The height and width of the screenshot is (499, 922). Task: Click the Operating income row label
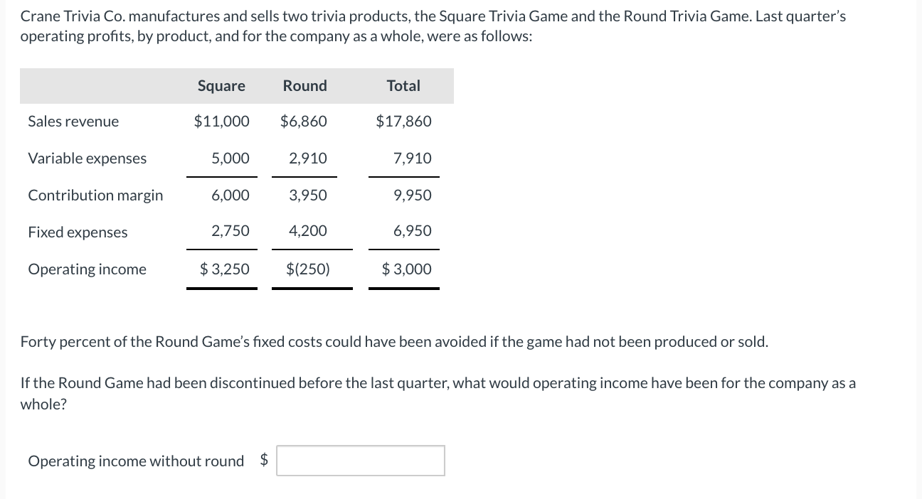point(87,269)
